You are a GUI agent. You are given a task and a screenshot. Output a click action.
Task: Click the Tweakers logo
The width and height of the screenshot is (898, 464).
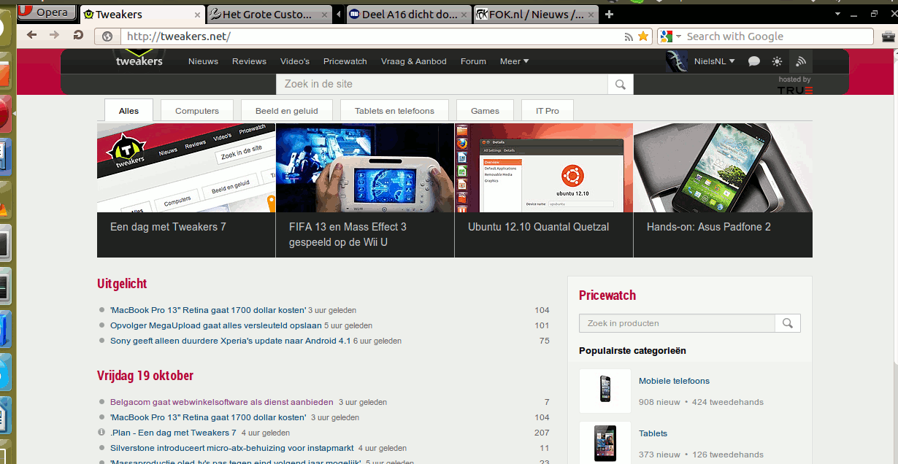[139, 59]
